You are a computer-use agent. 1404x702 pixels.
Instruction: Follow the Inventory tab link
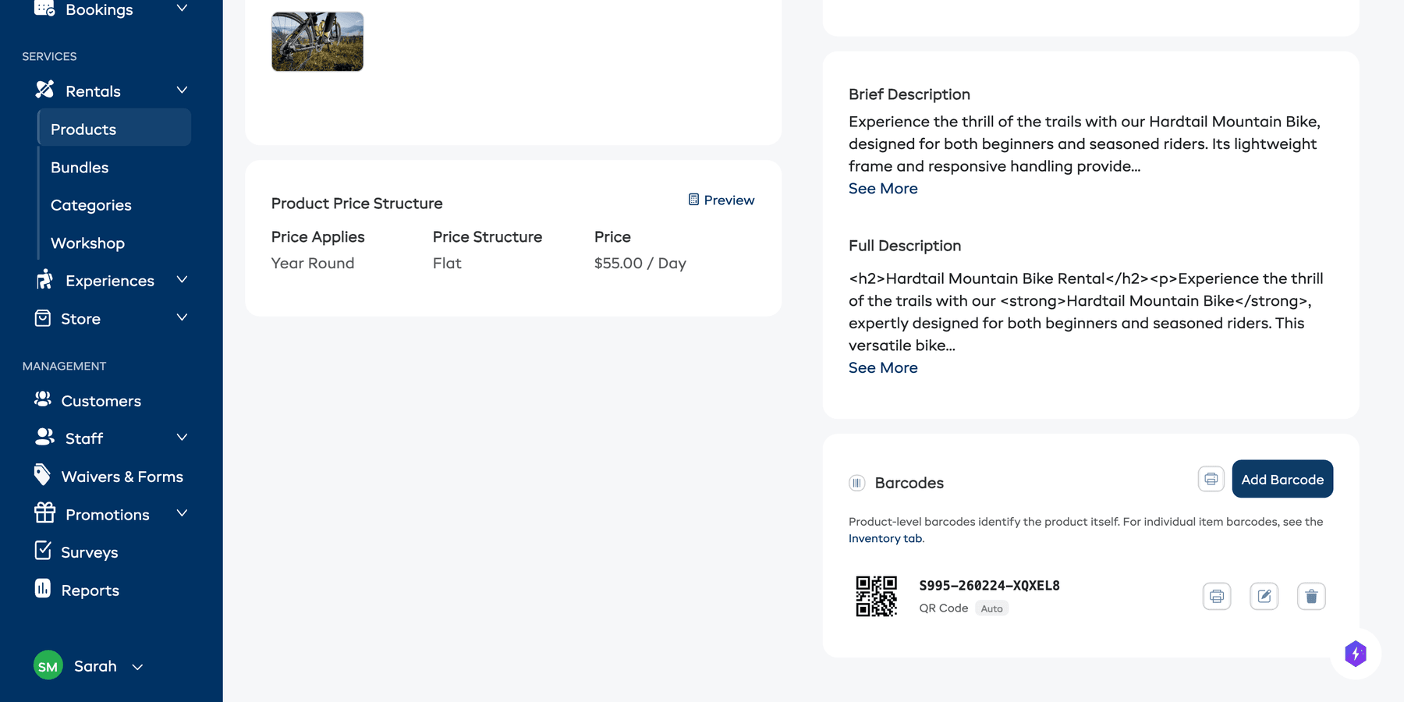tap(885, 539)
